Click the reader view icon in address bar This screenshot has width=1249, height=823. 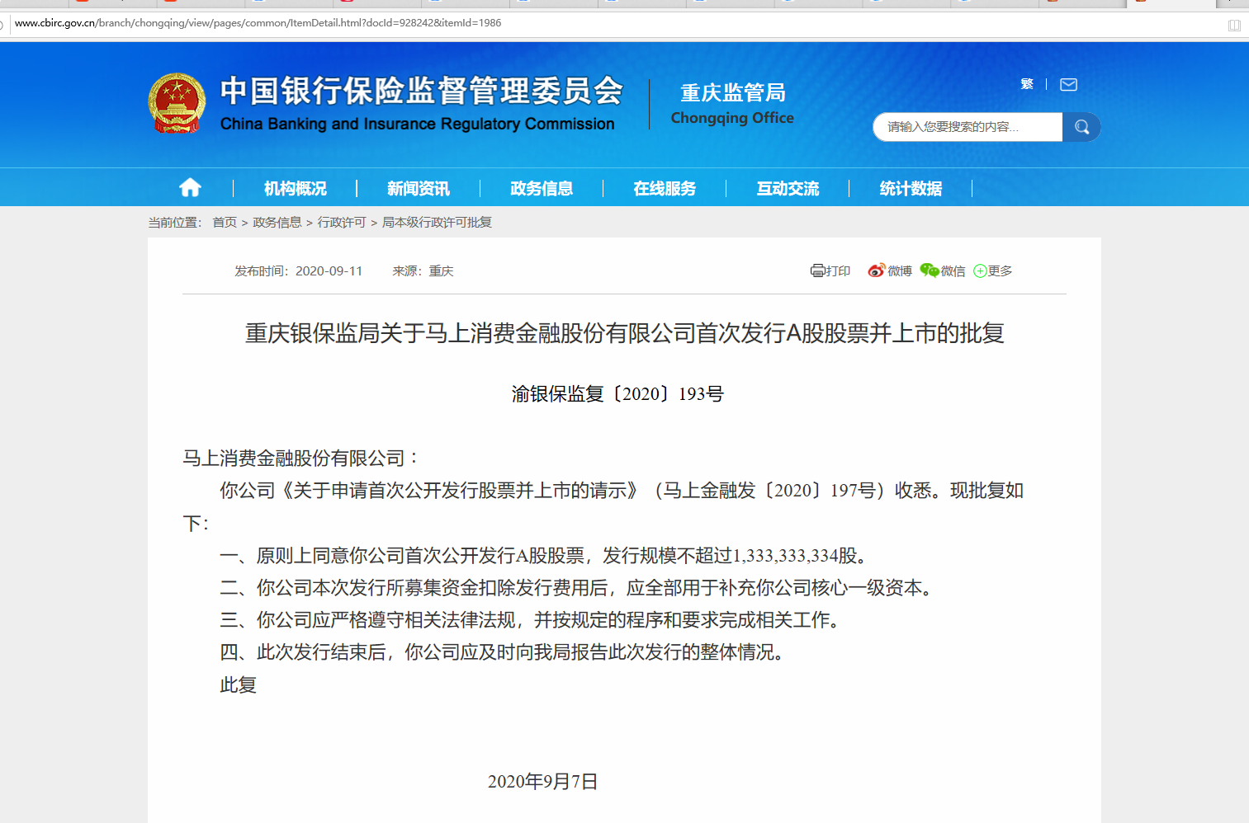pyautogui.click(x=1234, y=25)
